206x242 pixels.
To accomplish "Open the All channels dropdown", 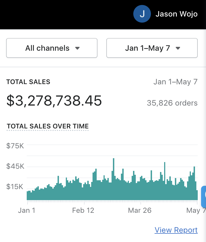I will coord(52,48).
